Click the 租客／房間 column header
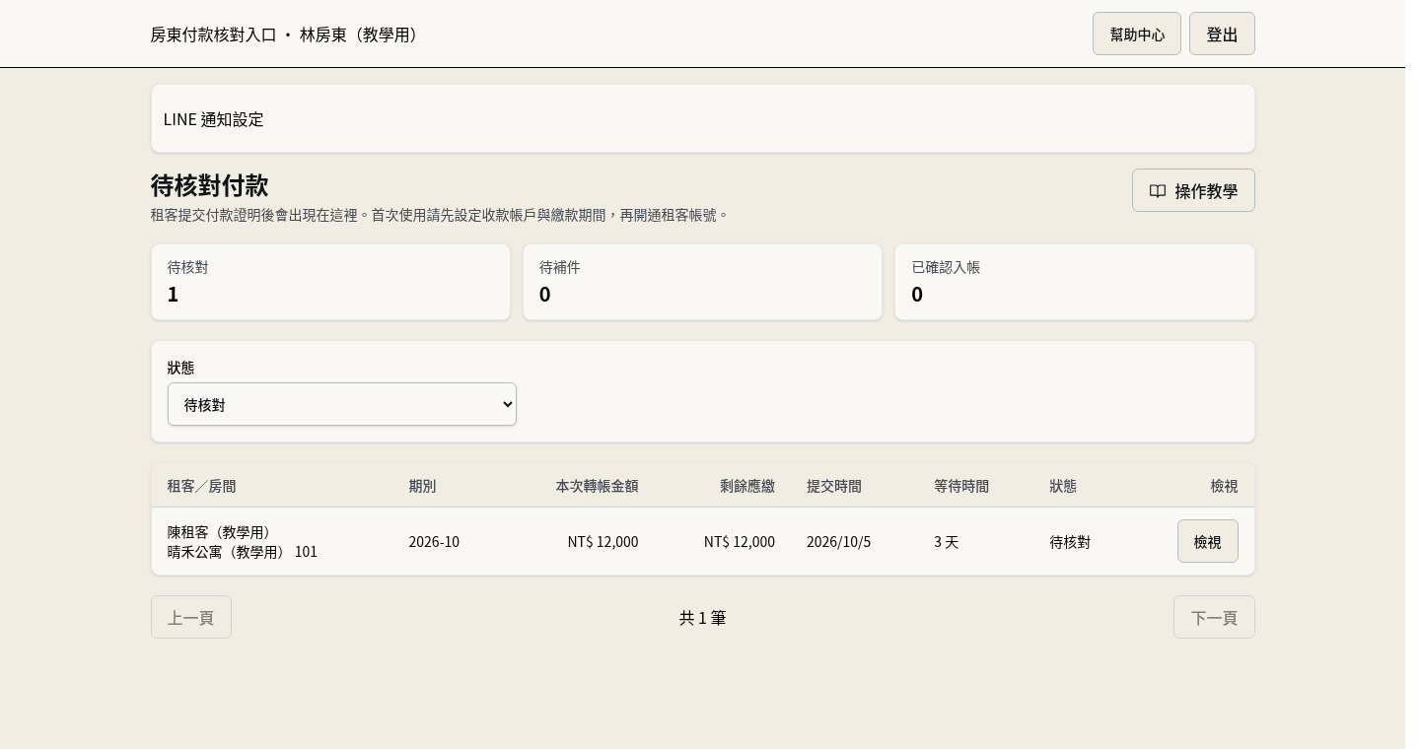Screen dimensions: 1420x749 coord(201,486)
